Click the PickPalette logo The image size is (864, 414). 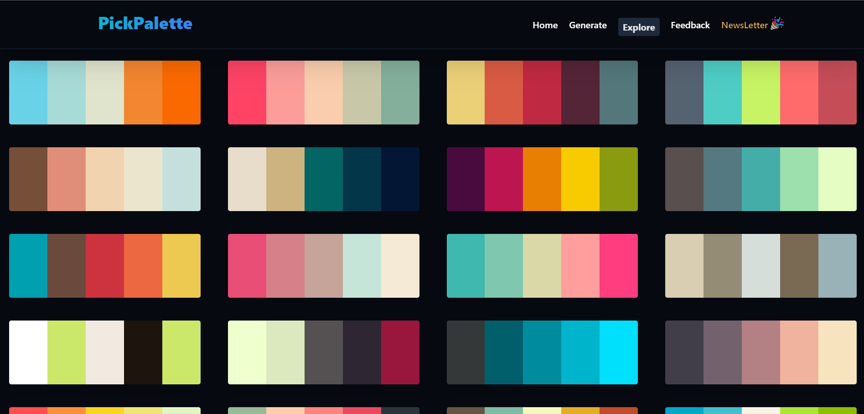coord(145,23)
